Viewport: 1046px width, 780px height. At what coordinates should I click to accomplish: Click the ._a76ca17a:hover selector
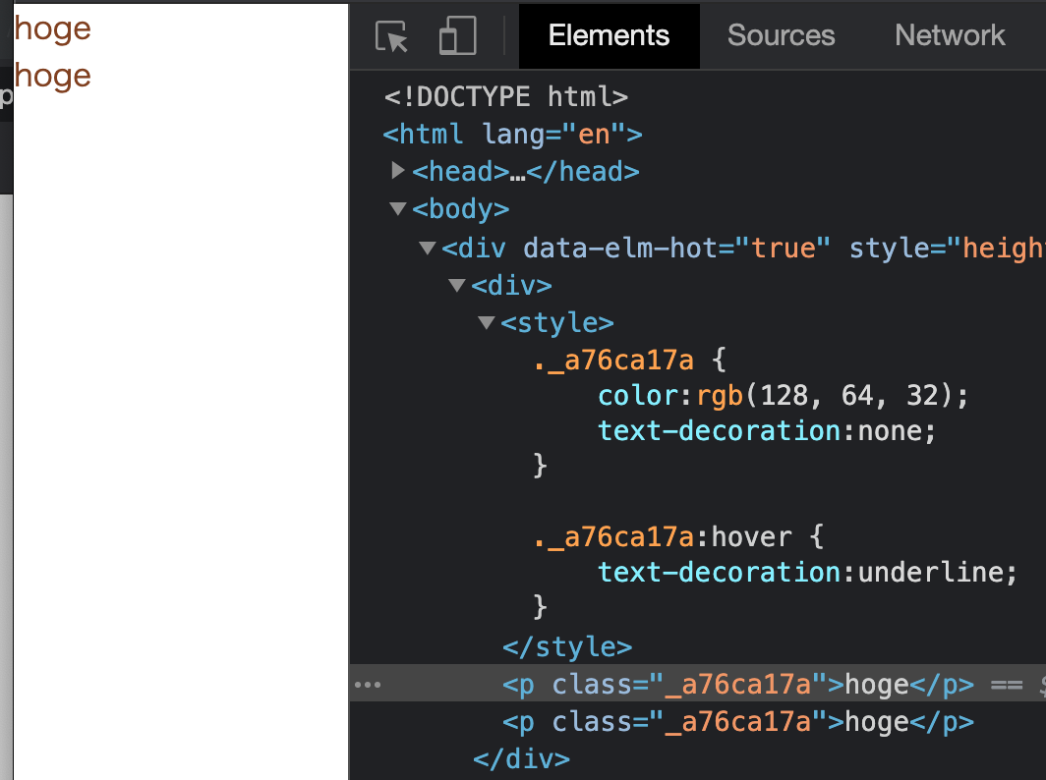(663, 536)
